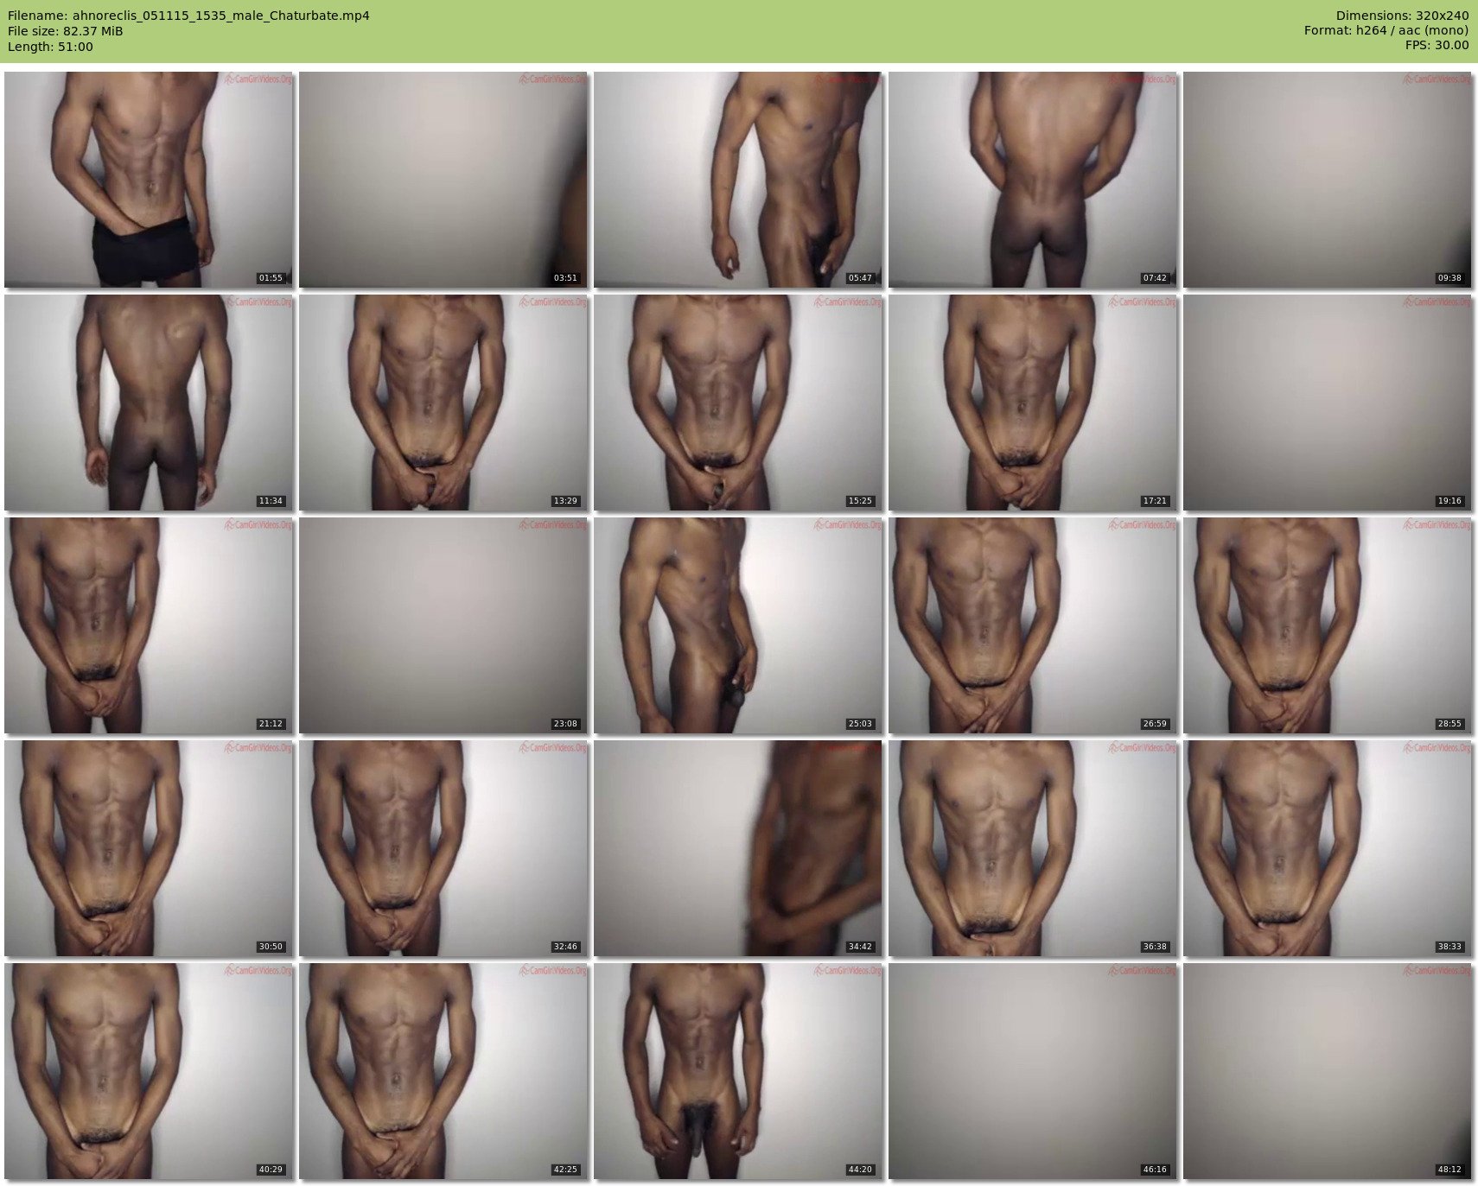Click the Length 51:00 text

tap(50, 47)
